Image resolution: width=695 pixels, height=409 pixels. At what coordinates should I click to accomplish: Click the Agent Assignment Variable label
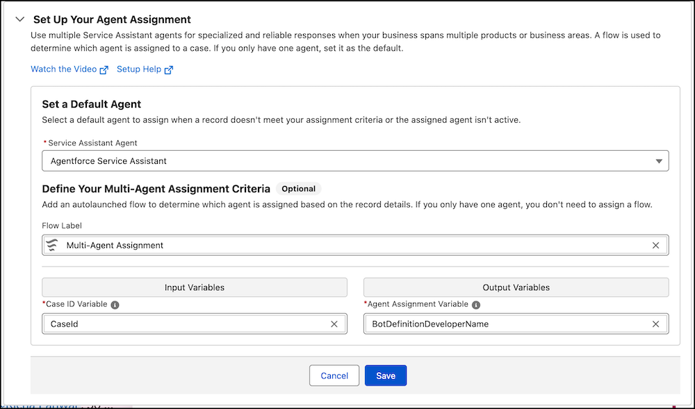(418, 304)
